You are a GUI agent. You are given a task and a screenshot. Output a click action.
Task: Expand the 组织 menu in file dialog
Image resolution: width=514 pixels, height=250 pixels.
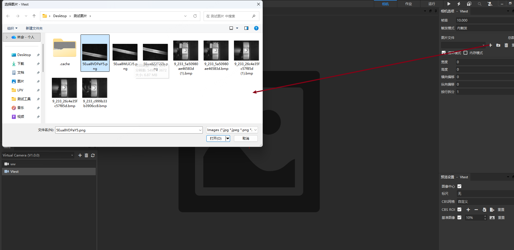(x=12, y=28)
